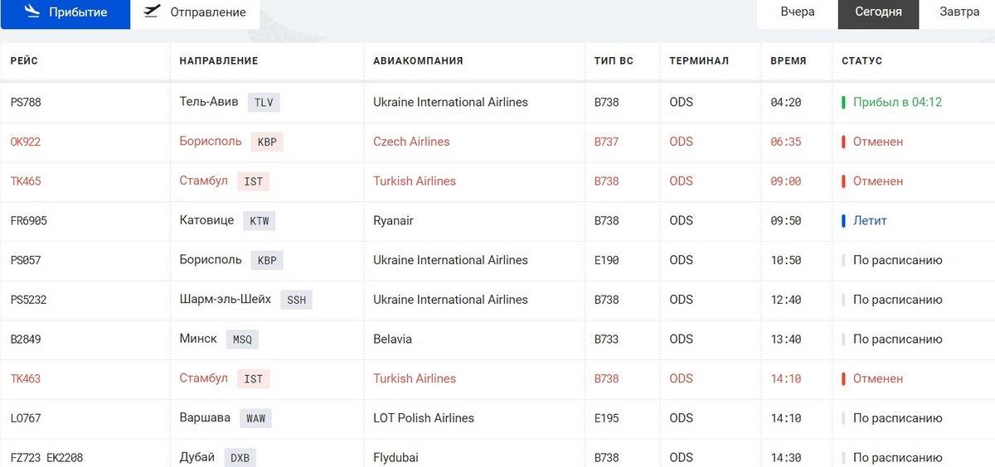Select the Прибытие tab
Viewport: 995px width, 467px height.
click(x=66, y=12)
